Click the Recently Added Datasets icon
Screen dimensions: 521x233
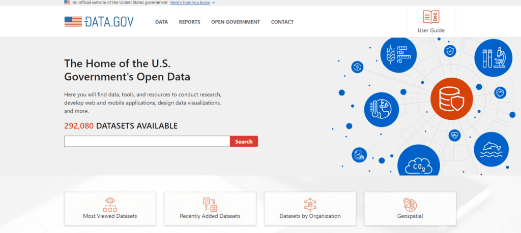click(210, 205)
